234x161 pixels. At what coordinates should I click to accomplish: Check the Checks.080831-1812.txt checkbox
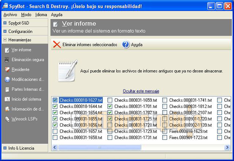165,106
